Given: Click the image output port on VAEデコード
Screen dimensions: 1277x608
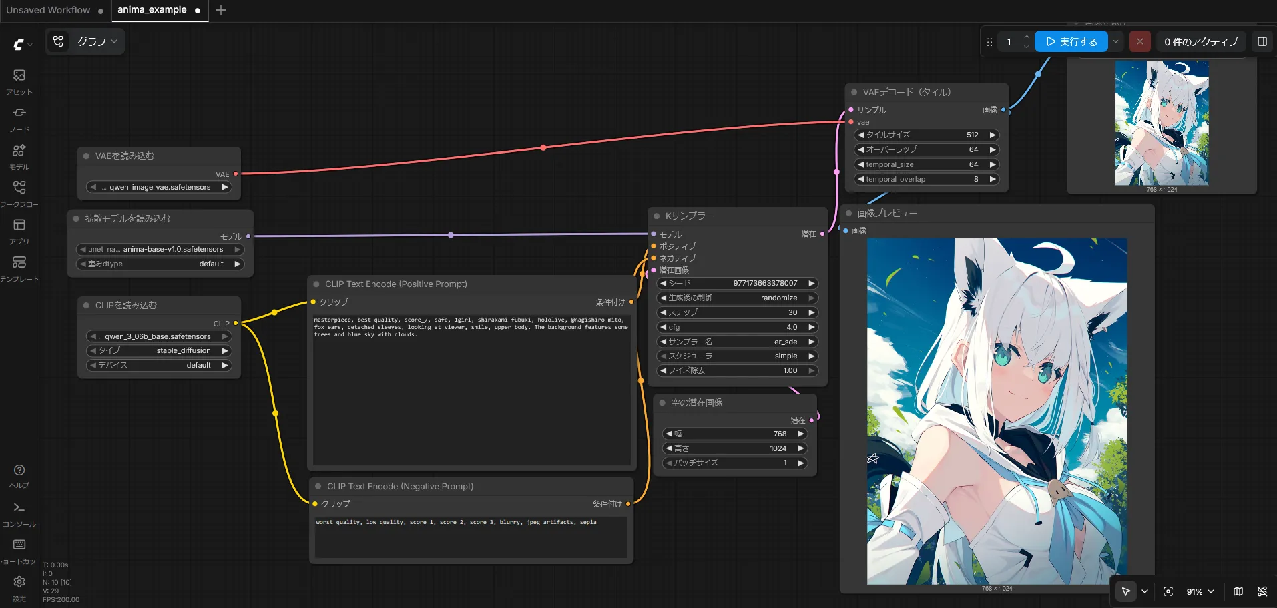Looking at the screenshot, I should point(1003,110).
